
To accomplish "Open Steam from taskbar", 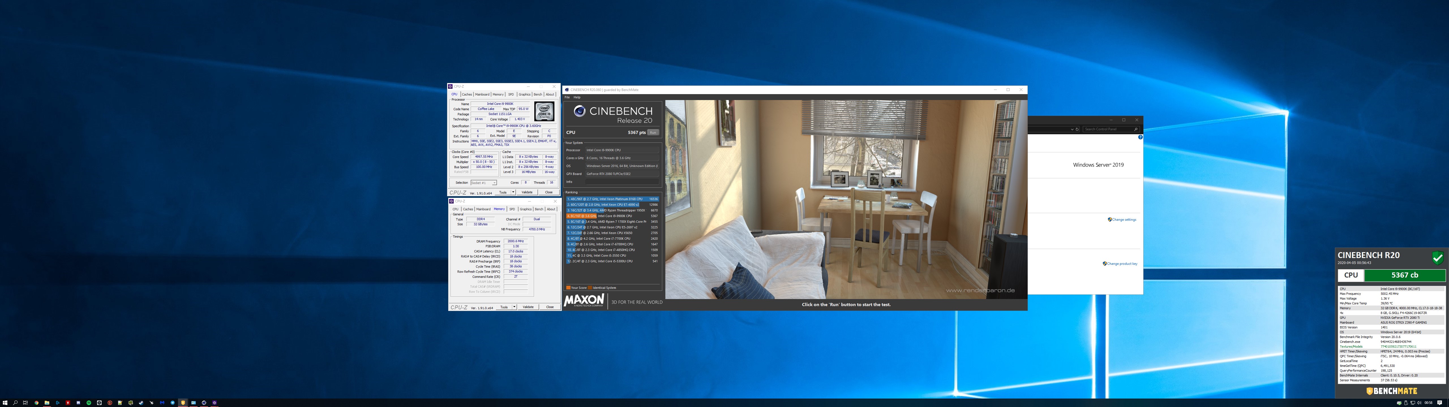I will pos(141,402).
